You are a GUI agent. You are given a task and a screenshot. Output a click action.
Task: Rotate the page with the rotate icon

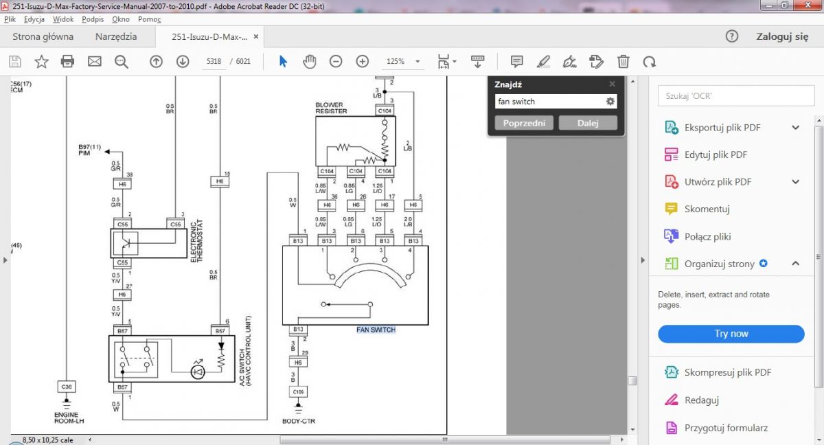click(x=649, y=62)
